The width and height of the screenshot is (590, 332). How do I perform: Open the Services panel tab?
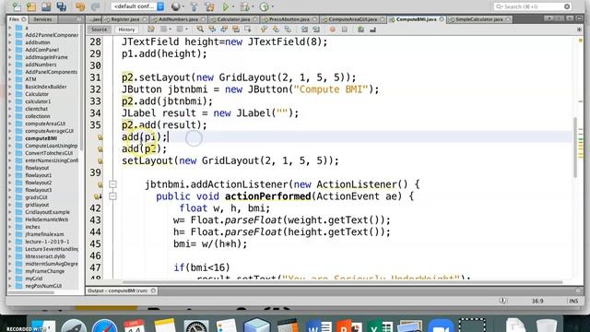coord(42,19)
